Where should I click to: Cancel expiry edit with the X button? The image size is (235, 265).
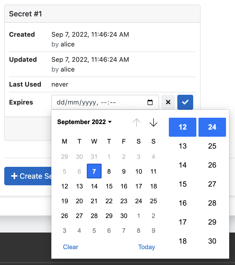coord(168,102)
